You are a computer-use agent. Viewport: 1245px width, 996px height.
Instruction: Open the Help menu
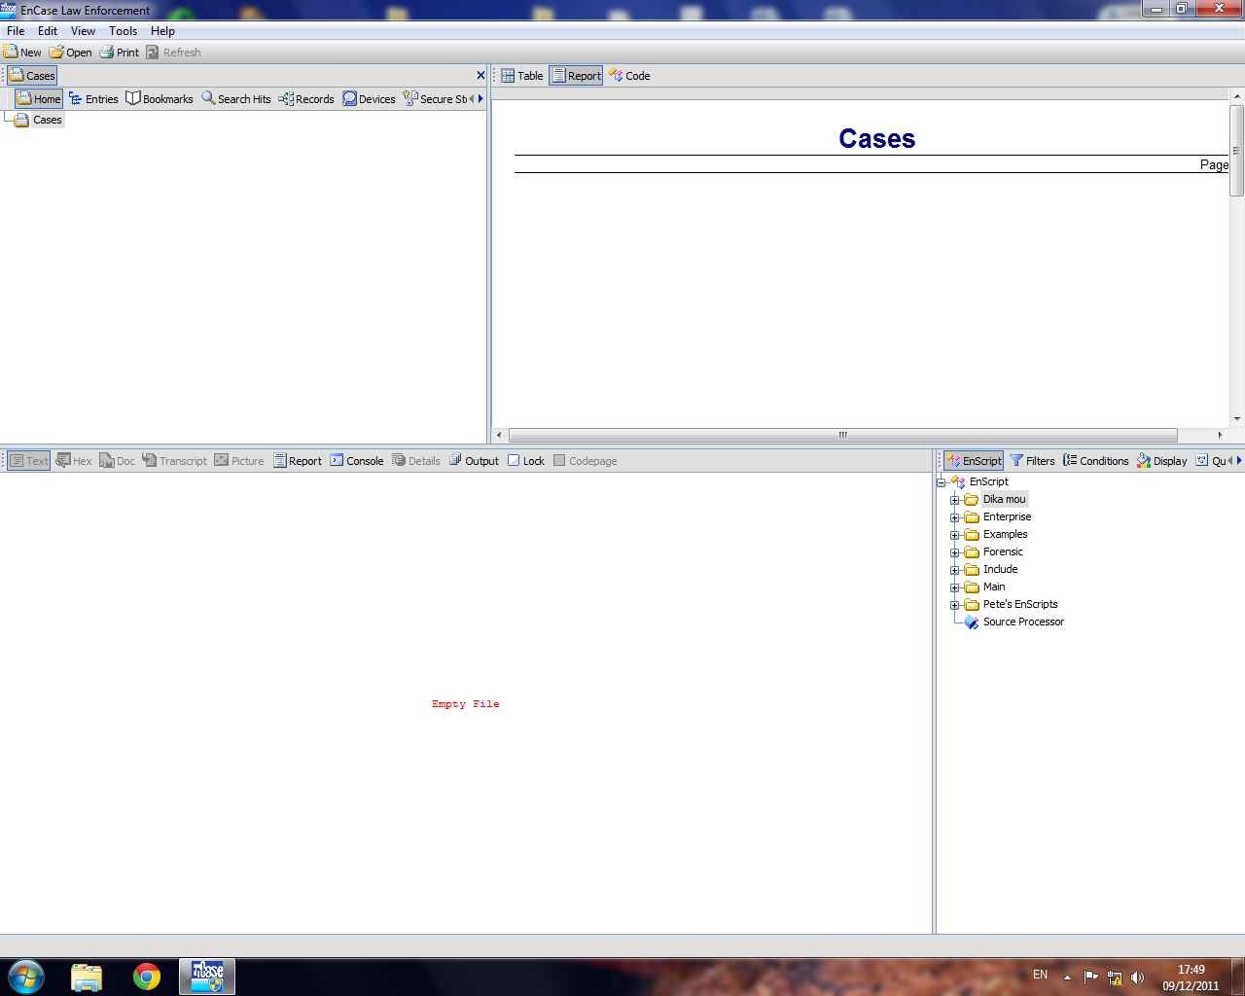(162, 31)
